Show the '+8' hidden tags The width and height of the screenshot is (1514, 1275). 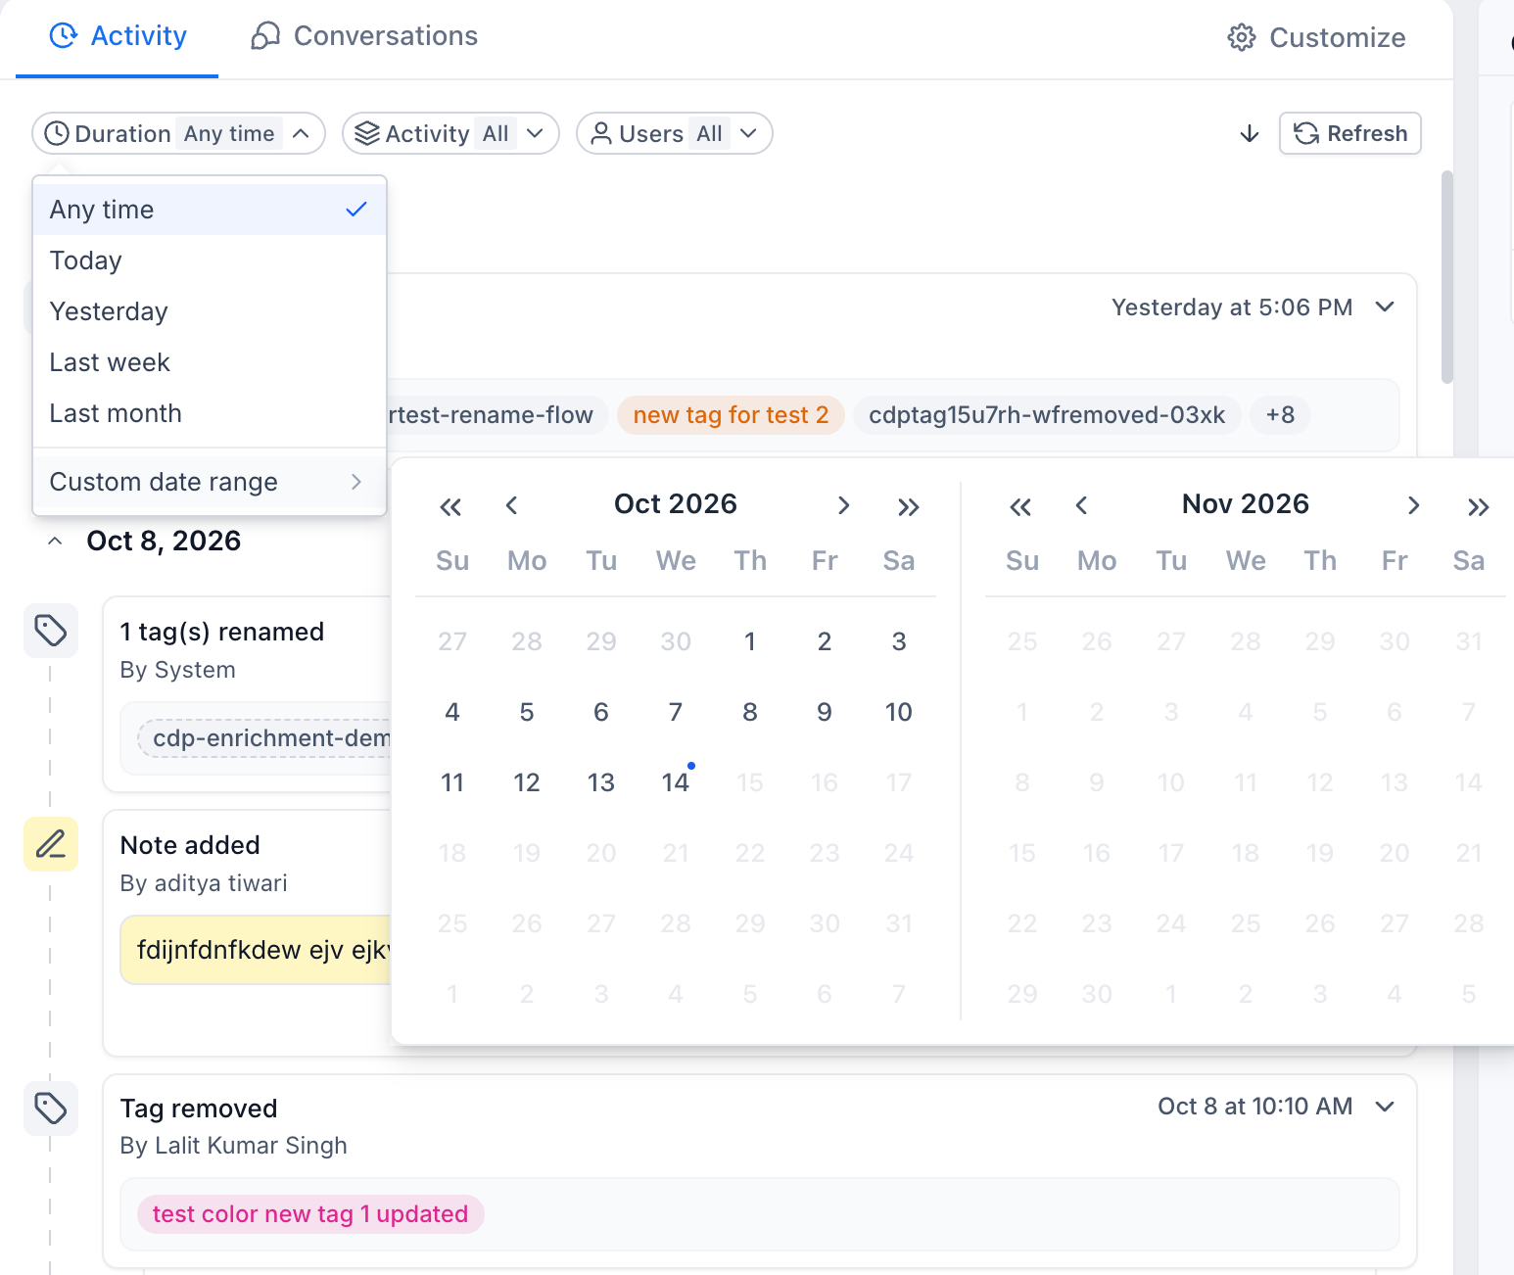1280,415
